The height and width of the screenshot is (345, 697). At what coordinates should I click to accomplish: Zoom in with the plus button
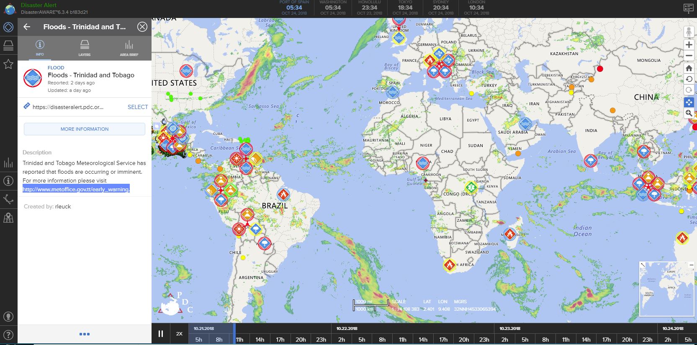pos(689,45)
